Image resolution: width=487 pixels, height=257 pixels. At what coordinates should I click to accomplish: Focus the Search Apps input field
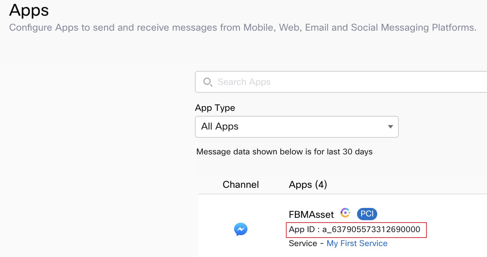pyautogui.click(x=341, y=82)
